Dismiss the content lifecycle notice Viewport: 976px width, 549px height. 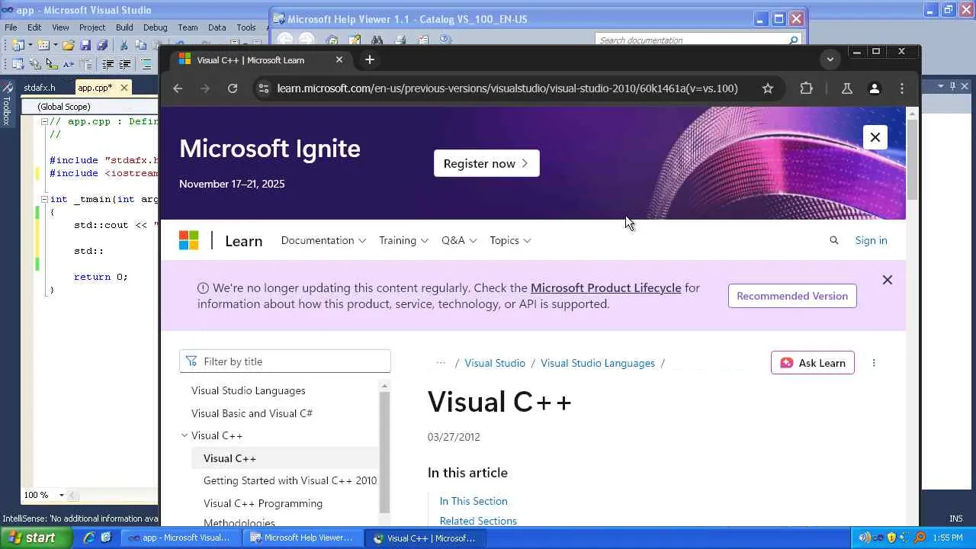click(888, 280)
